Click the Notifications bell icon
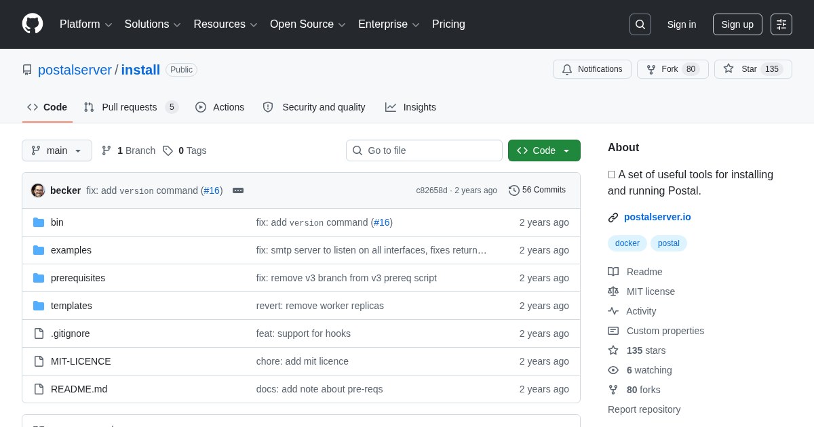Image resolution: width=814 pixels, height=427 pixels. click(x=567, y=69)
